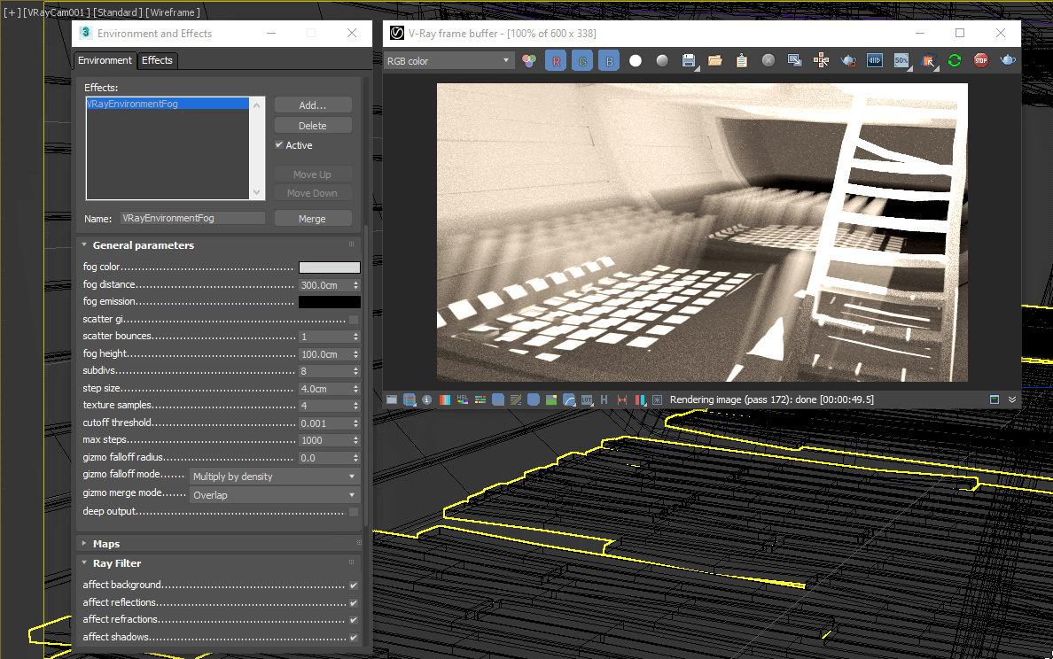Viewport: 1053px width, 659px height.
Task: Copy the render to the clipboard
Action: tap(741, 59)
